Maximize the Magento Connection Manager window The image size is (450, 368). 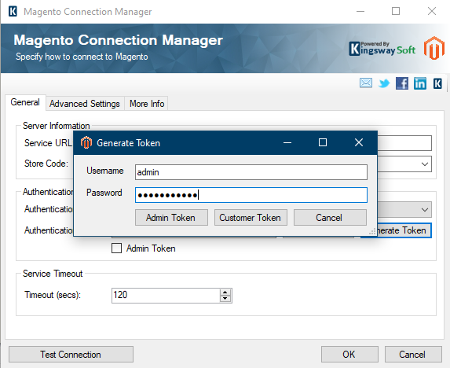pos(396,11)
